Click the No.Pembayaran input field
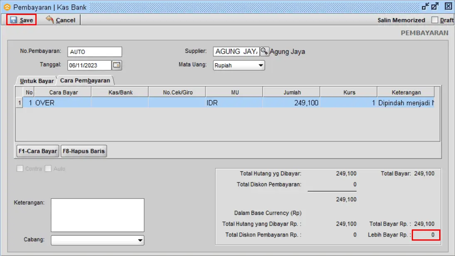The height and width of the screenshot is (256, 455). click(x=94, y=52)
